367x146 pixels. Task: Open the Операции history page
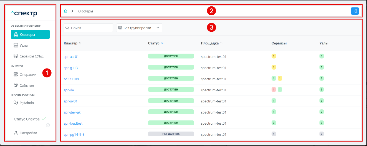[x=28, y=74]
